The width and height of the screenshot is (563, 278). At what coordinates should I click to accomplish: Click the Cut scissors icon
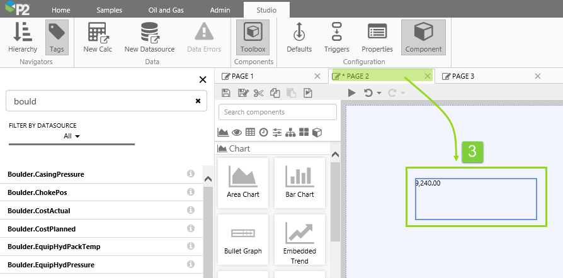click(259, 93)
